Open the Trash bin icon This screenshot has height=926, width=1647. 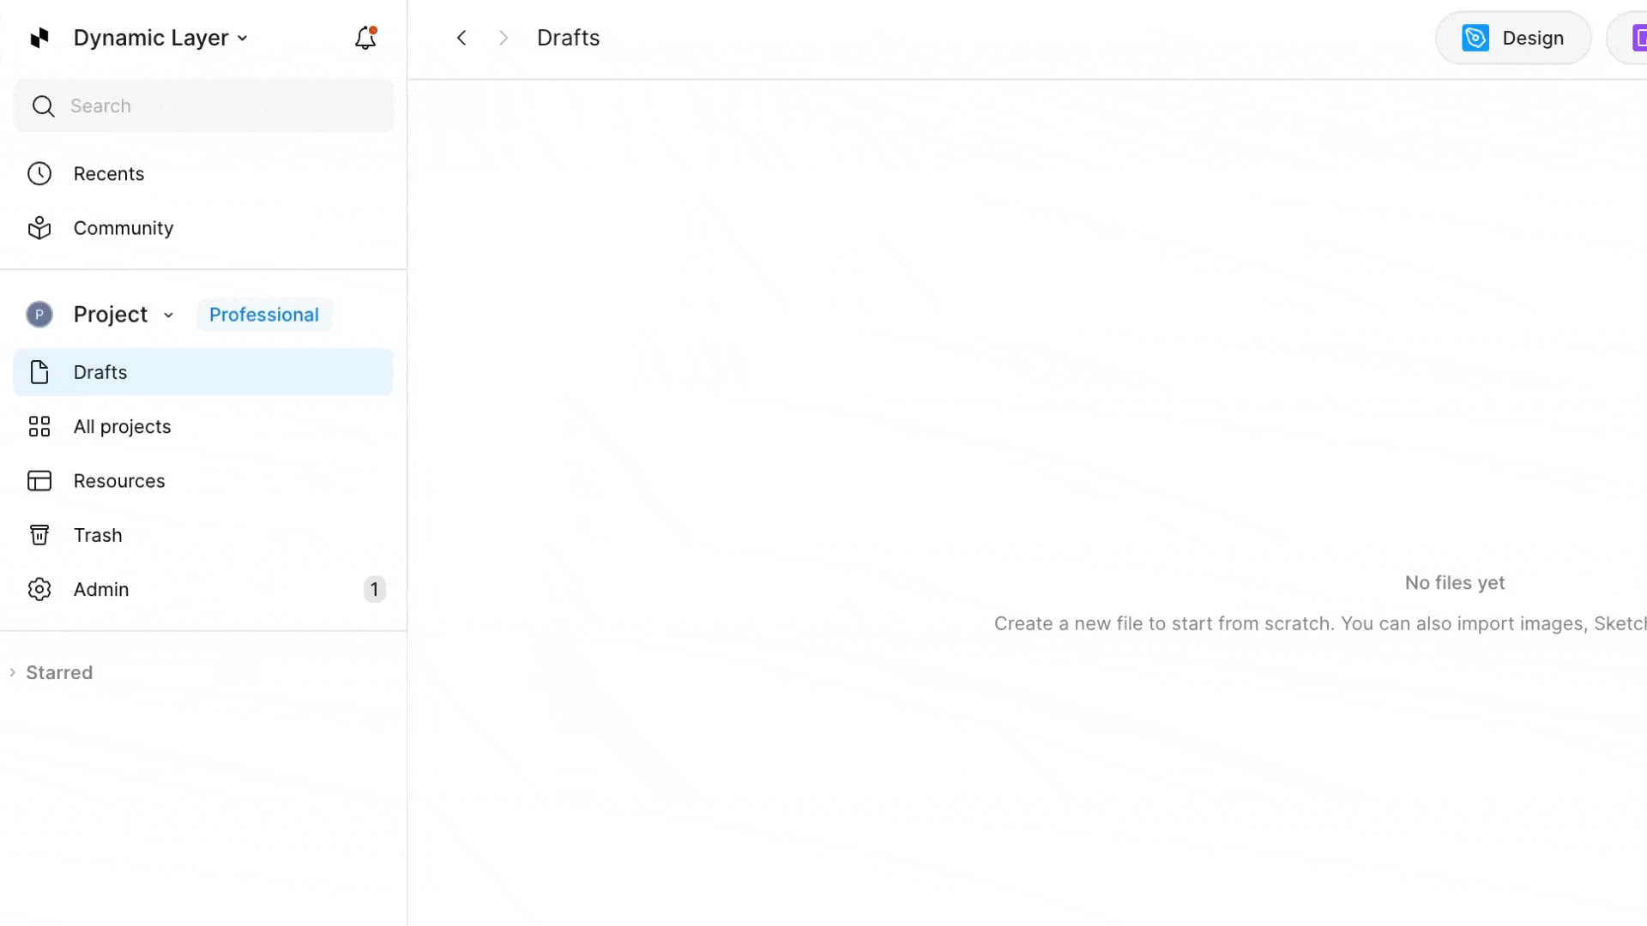pyautogui.click(x=39, y=535)
